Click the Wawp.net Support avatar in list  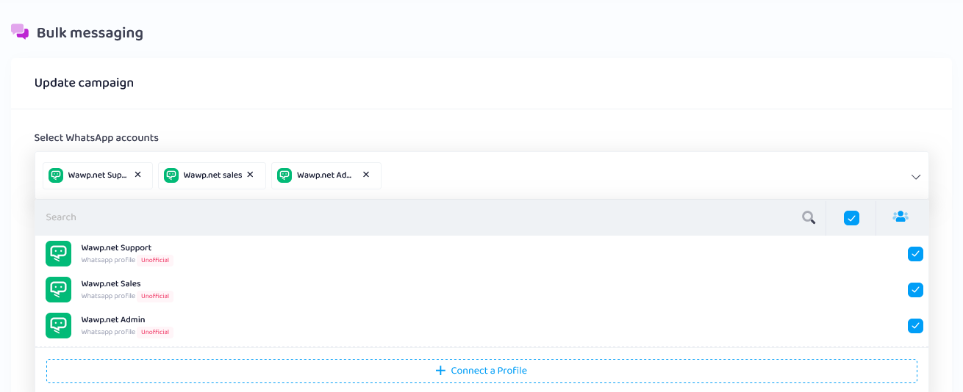point(58,253)
